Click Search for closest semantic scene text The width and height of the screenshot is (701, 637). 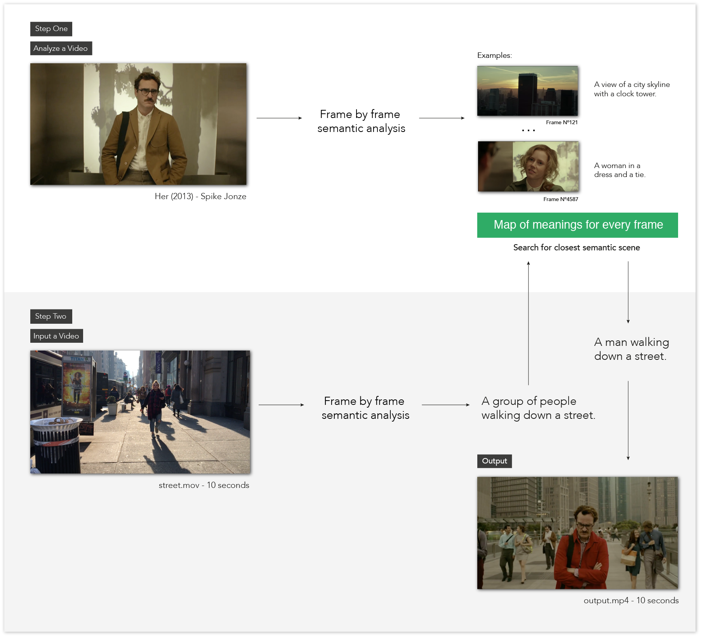click(576, 248)
